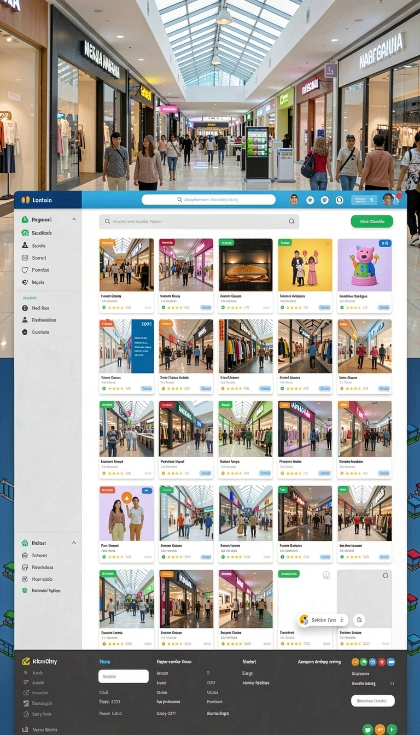Image resolution: width=420 pixels, height=735 pixels.
Task: Click the round icon on the empty white card
Action: click(326, 575)
